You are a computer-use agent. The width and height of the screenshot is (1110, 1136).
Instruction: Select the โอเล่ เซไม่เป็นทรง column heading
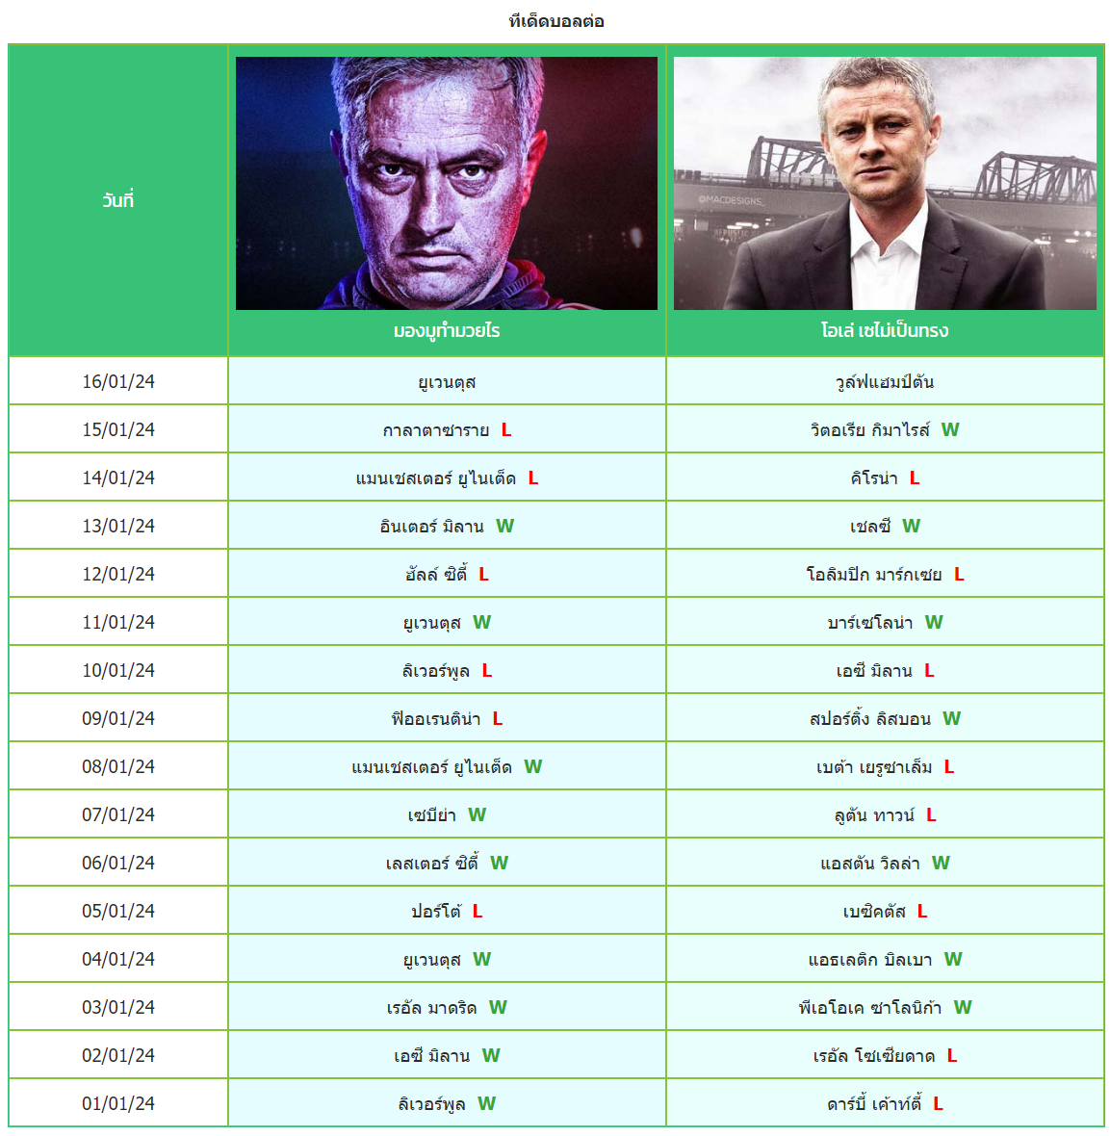coord(885,331)
